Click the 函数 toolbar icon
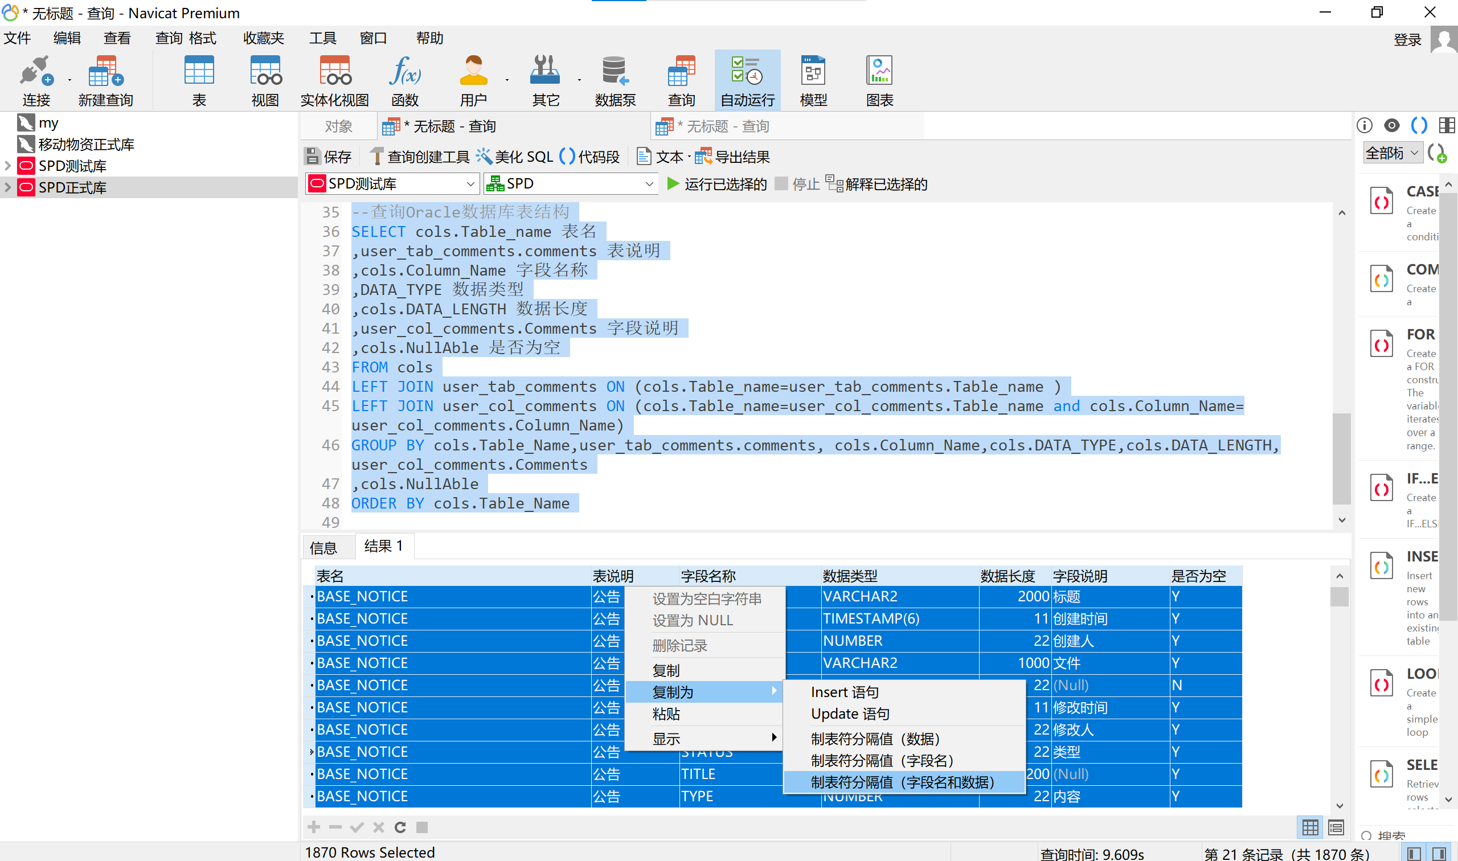This screenshot has height=861, width=1458. [x=404, y=79]
